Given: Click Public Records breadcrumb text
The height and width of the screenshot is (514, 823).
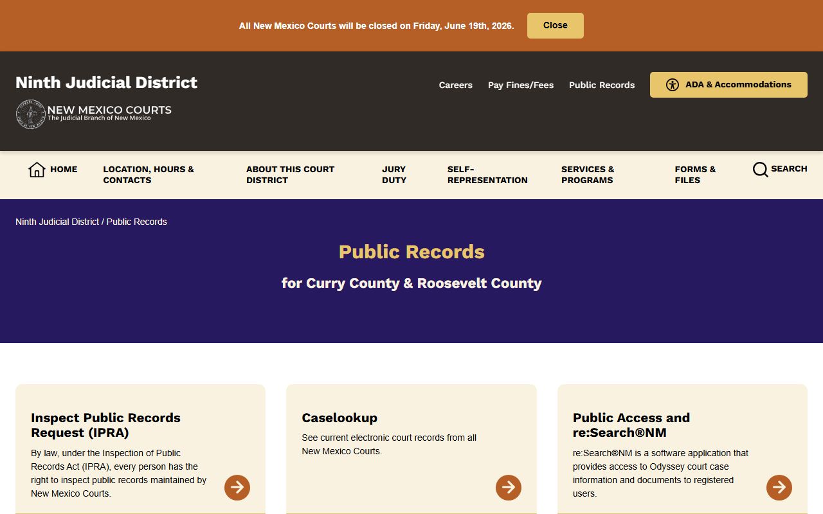Looking at the screenshot, I should [x=137, y=222].
